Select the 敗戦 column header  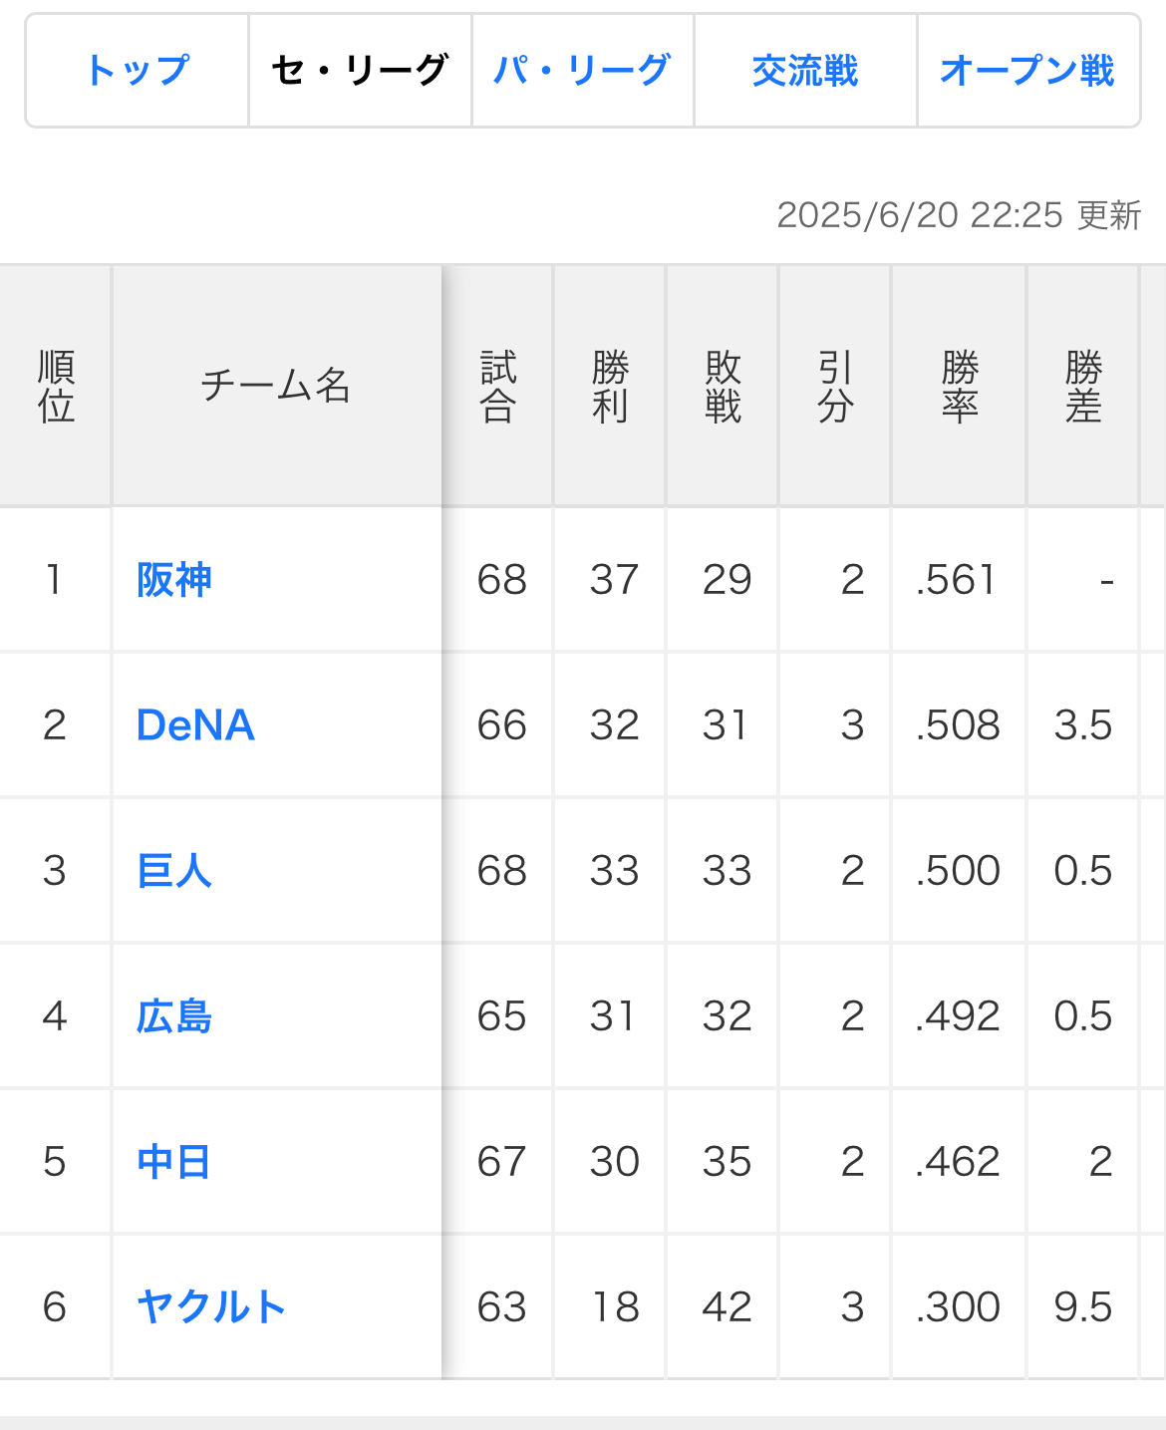pyautogui.click(x=723, y=387)
